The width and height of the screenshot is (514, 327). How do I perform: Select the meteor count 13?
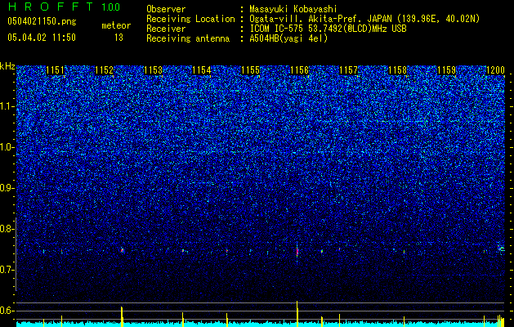(x=118, y=38)
